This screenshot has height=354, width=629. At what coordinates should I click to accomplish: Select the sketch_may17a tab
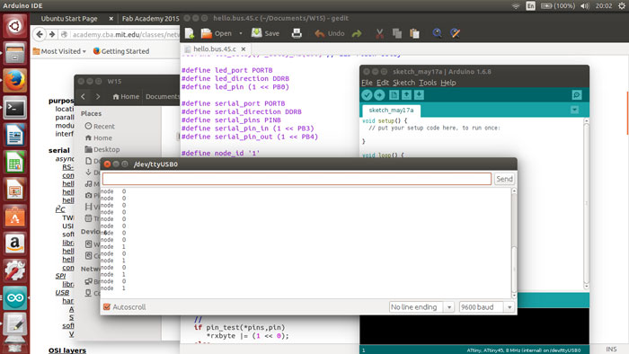pos(391,111)
